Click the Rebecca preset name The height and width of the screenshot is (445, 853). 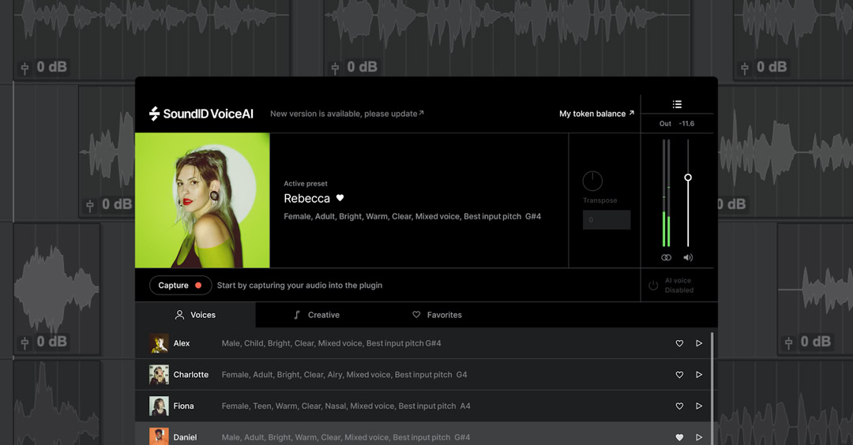tap(306, 198)
